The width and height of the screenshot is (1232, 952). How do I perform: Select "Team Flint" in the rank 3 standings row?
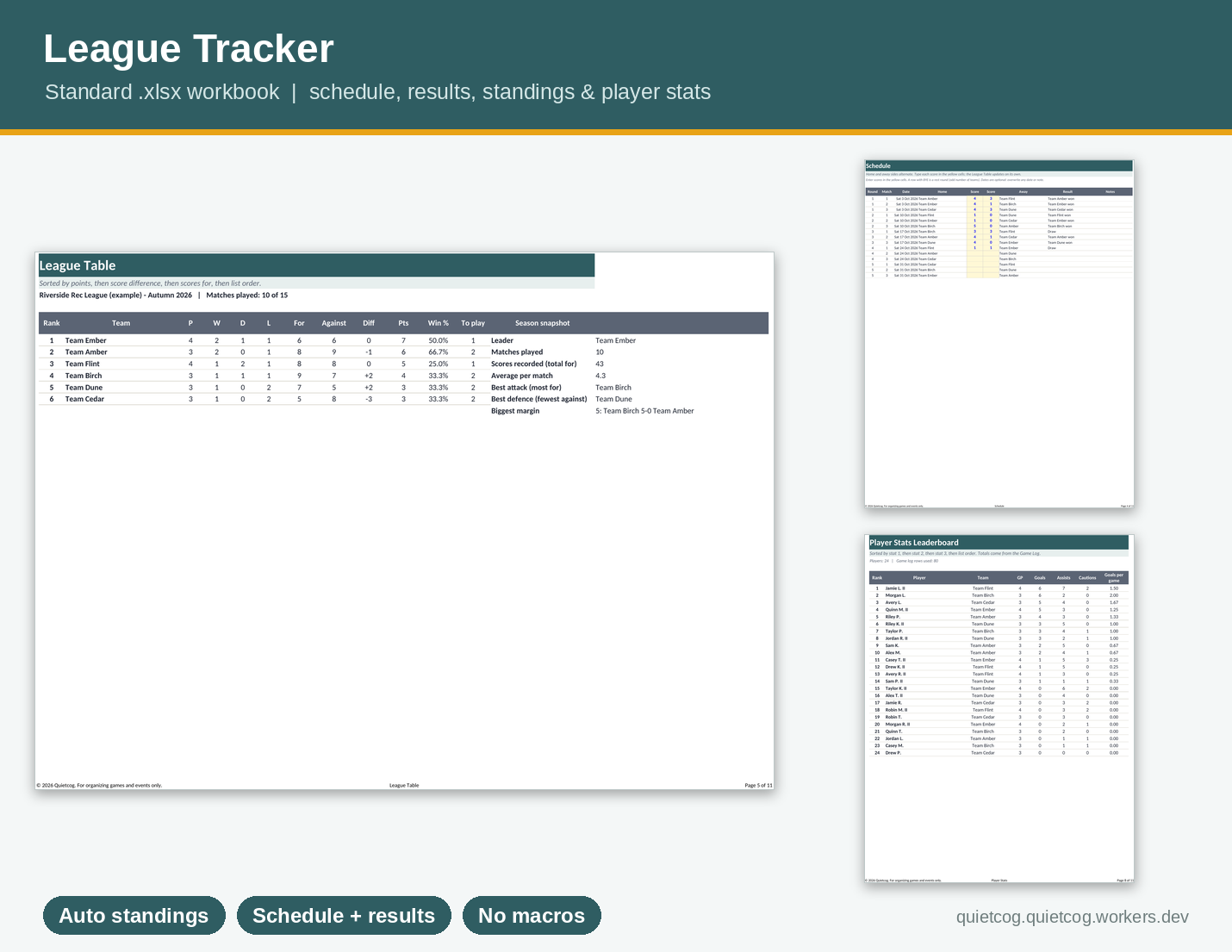[83, 364]
